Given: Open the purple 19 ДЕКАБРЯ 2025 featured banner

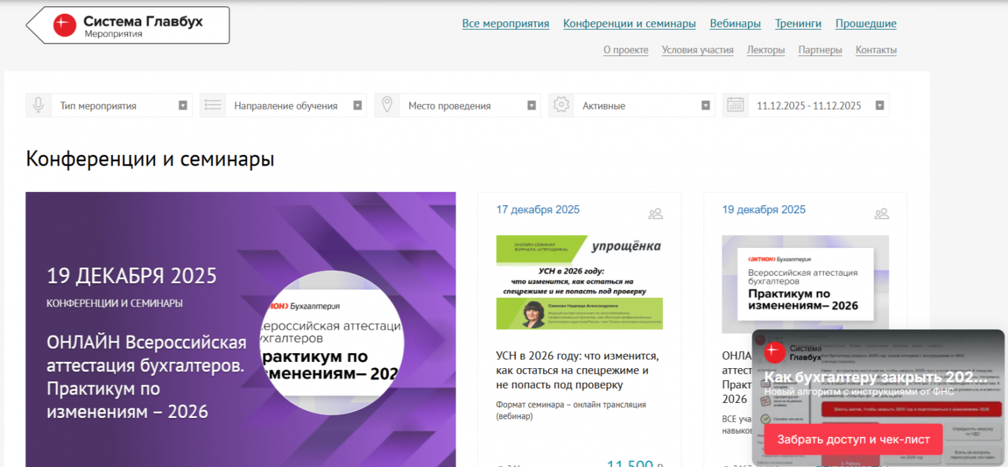Looking at the screenshot, I should tap(241, 329).
